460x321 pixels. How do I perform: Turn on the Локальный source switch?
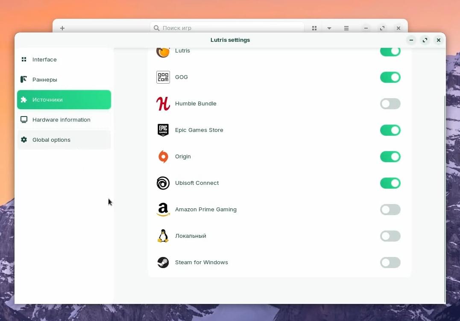click(390, 236)
